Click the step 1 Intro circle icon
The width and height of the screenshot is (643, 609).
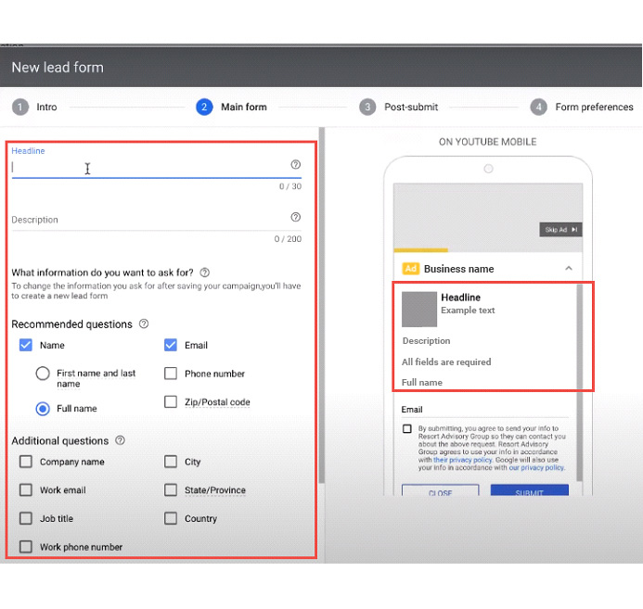20,108
